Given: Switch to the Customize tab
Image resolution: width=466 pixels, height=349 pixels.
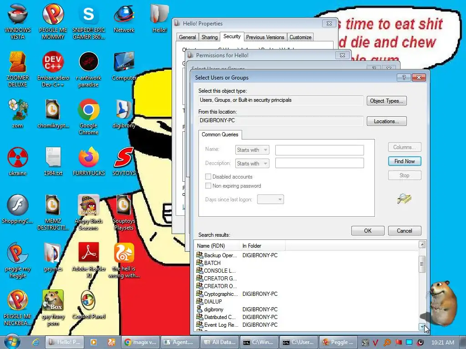Looking at the screenshot, I should click(x=300, y=37).
